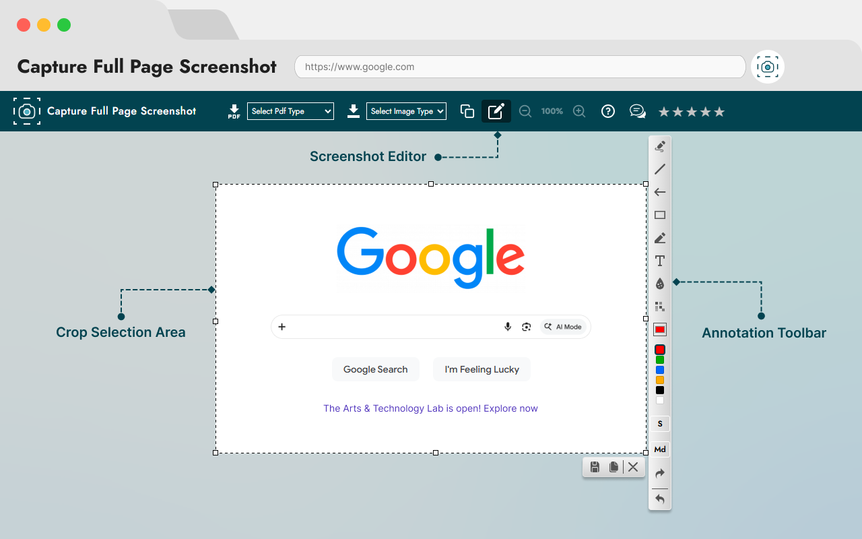Image resolution: width=862 pixels, height=539 pixels.
Task: Click the 100% zoom level text
Action: point(552,111)
